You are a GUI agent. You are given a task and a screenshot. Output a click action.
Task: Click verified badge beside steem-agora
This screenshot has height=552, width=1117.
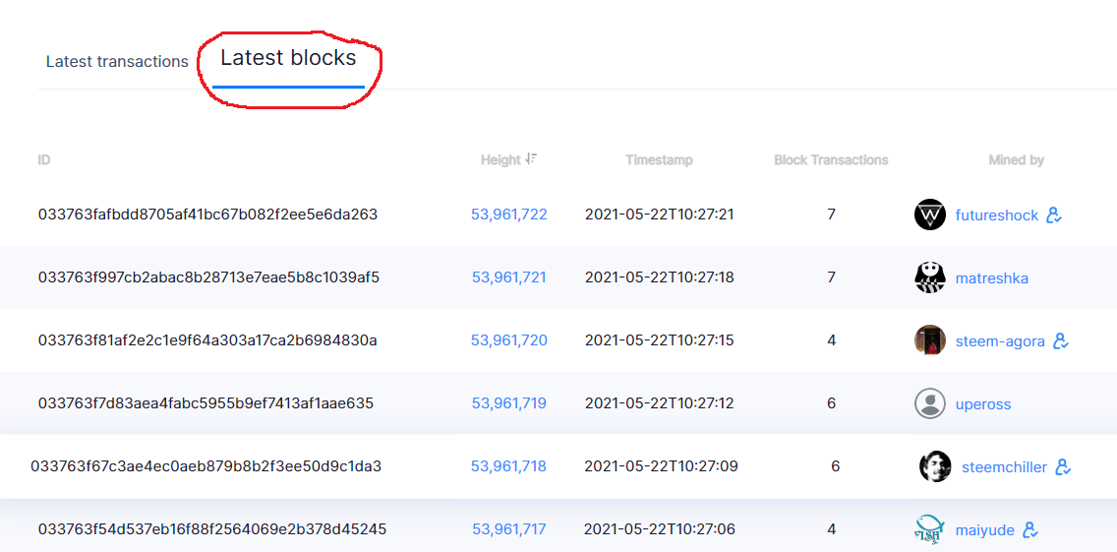point(1061,340)
